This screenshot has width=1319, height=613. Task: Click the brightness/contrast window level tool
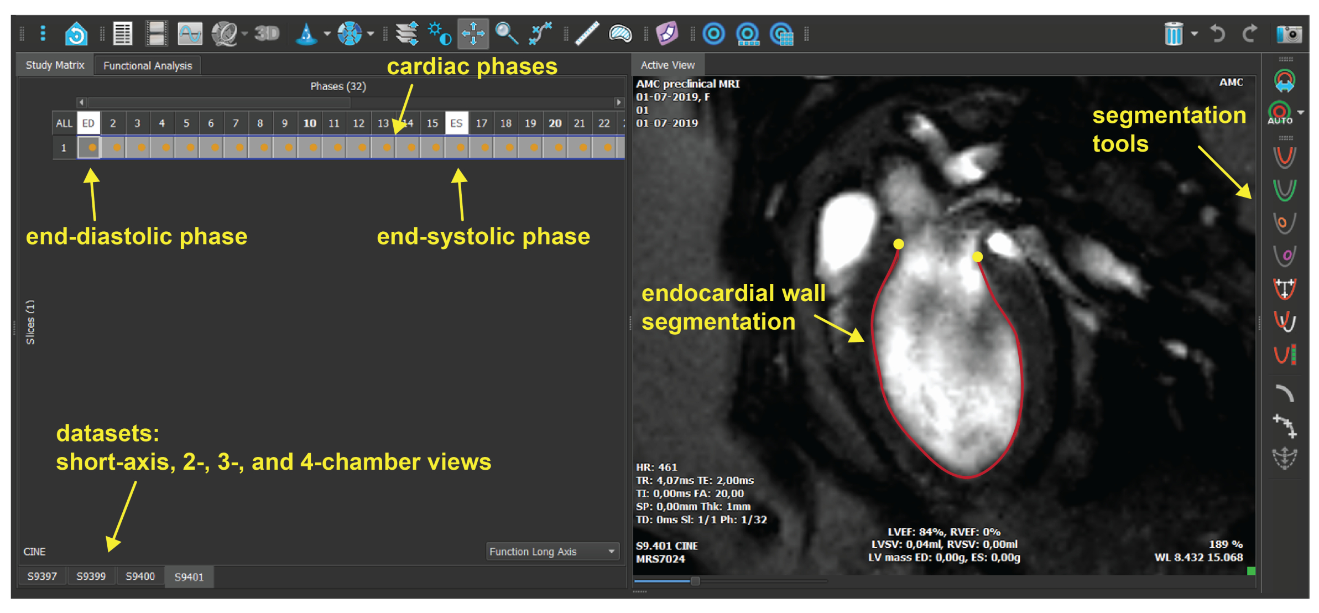pyautogui.click(x=440, y=34)
